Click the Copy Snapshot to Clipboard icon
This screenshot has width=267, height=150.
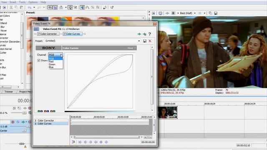[x=210, y=13]
